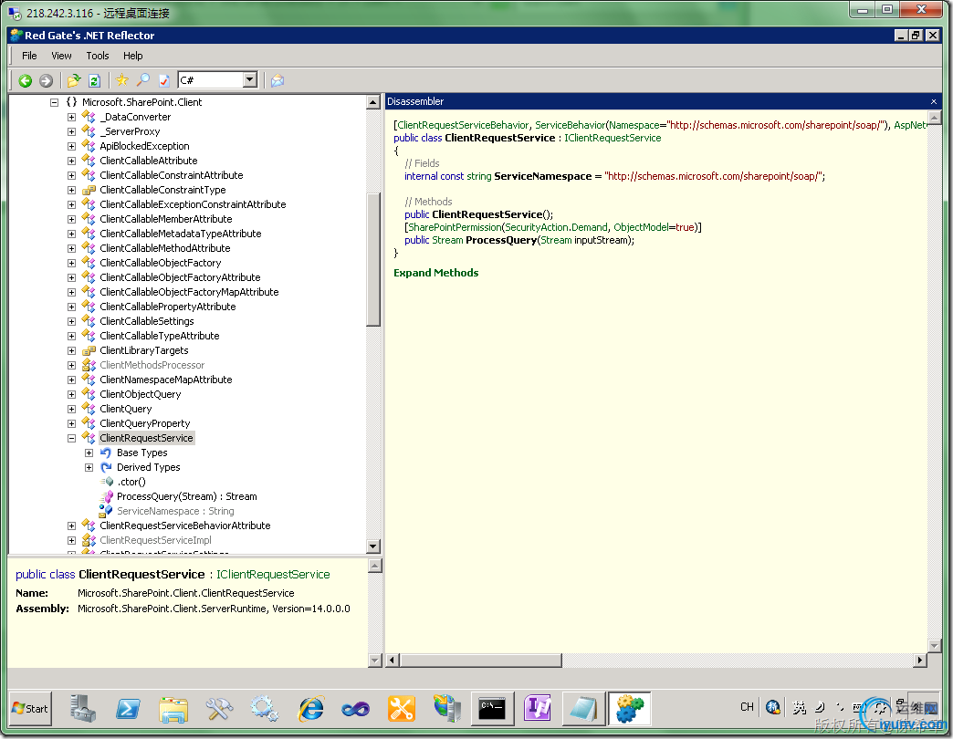The height and width of the screenshot is (739, 953).
Task: Click the envelope icon in the toolbar
Action: [x=278, y=80]
